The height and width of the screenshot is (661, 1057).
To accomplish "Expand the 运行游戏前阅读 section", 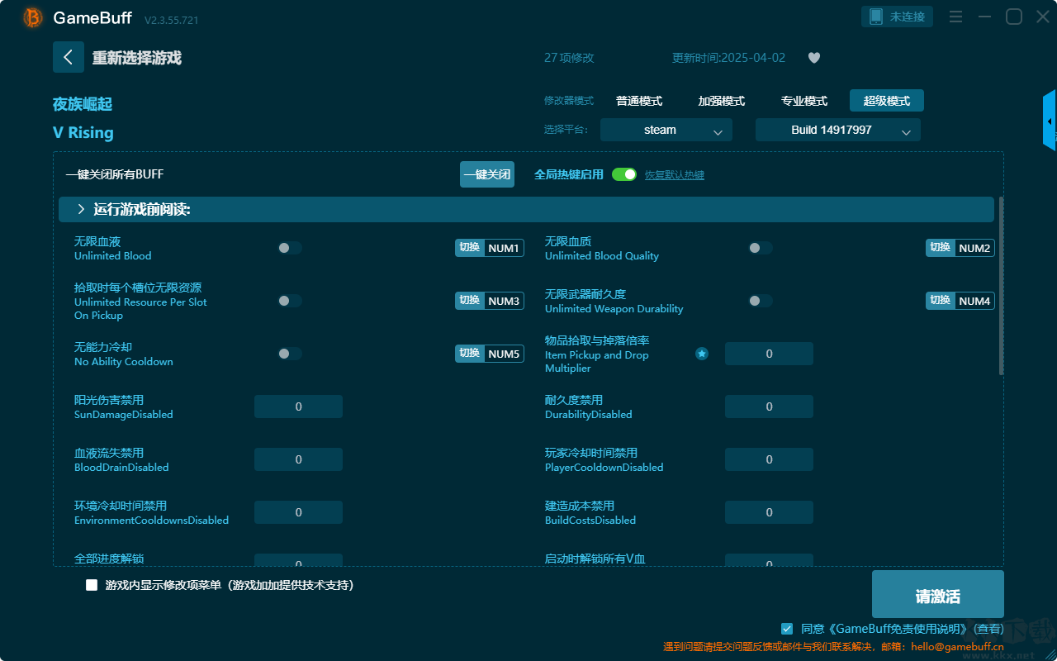I will coord(526,210).
